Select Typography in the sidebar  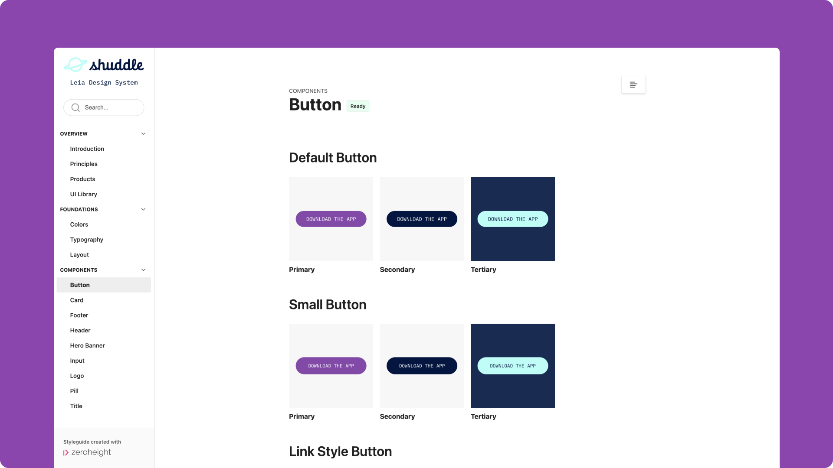pyautogui.click(x=86, y=240)
